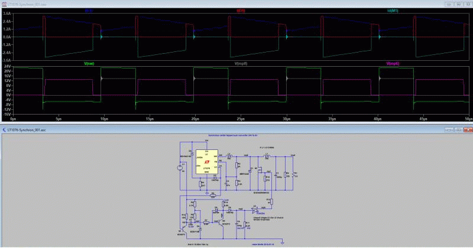The image size is (473, 248).
Task: Click the load resistor at Vout
Action: 293,174
